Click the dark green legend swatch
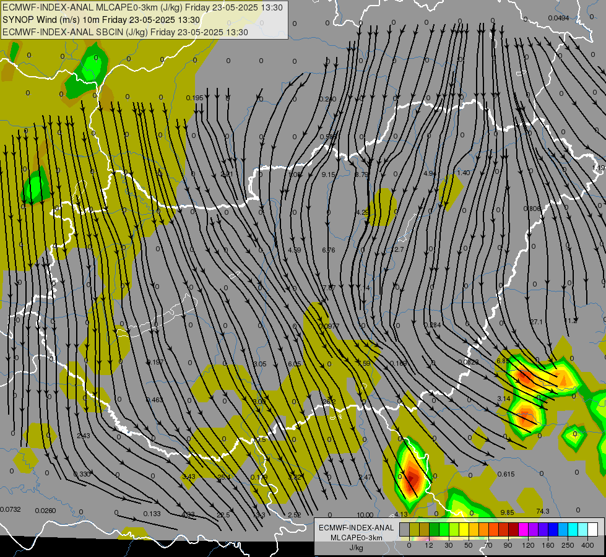606x557 pixels. tap(434, 530)
